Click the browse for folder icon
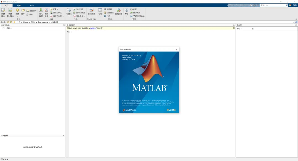This screenshot has width=298, height=161. click(11, 22)
